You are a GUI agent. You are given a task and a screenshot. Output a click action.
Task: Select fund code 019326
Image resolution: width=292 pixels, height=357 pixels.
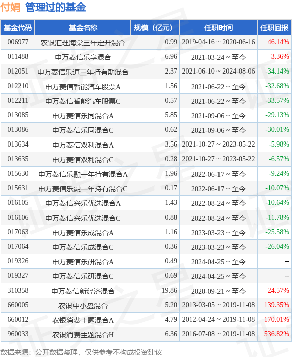(x=18, y=261)
